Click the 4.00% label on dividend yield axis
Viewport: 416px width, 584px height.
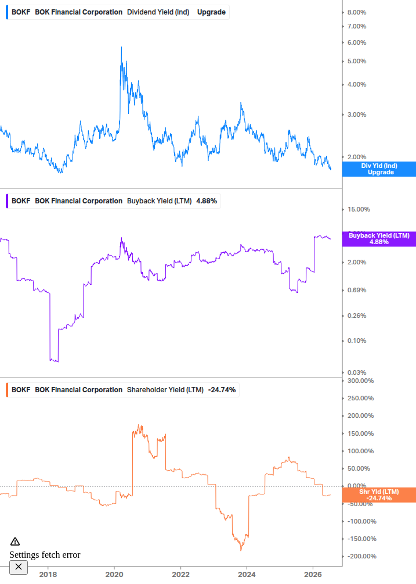tap(357, 84)
